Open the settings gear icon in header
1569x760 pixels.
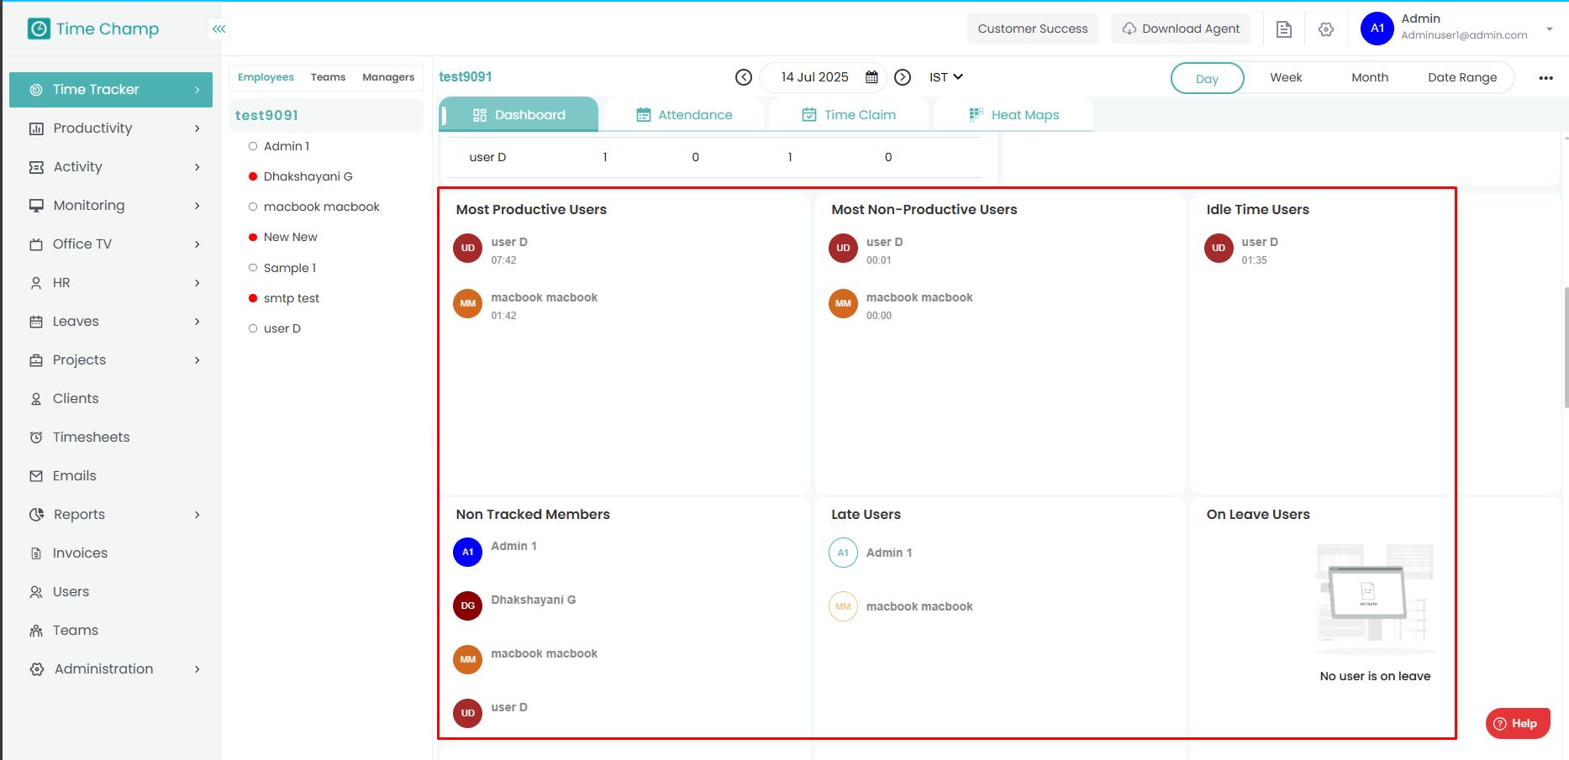click(x=1326, y=29)
